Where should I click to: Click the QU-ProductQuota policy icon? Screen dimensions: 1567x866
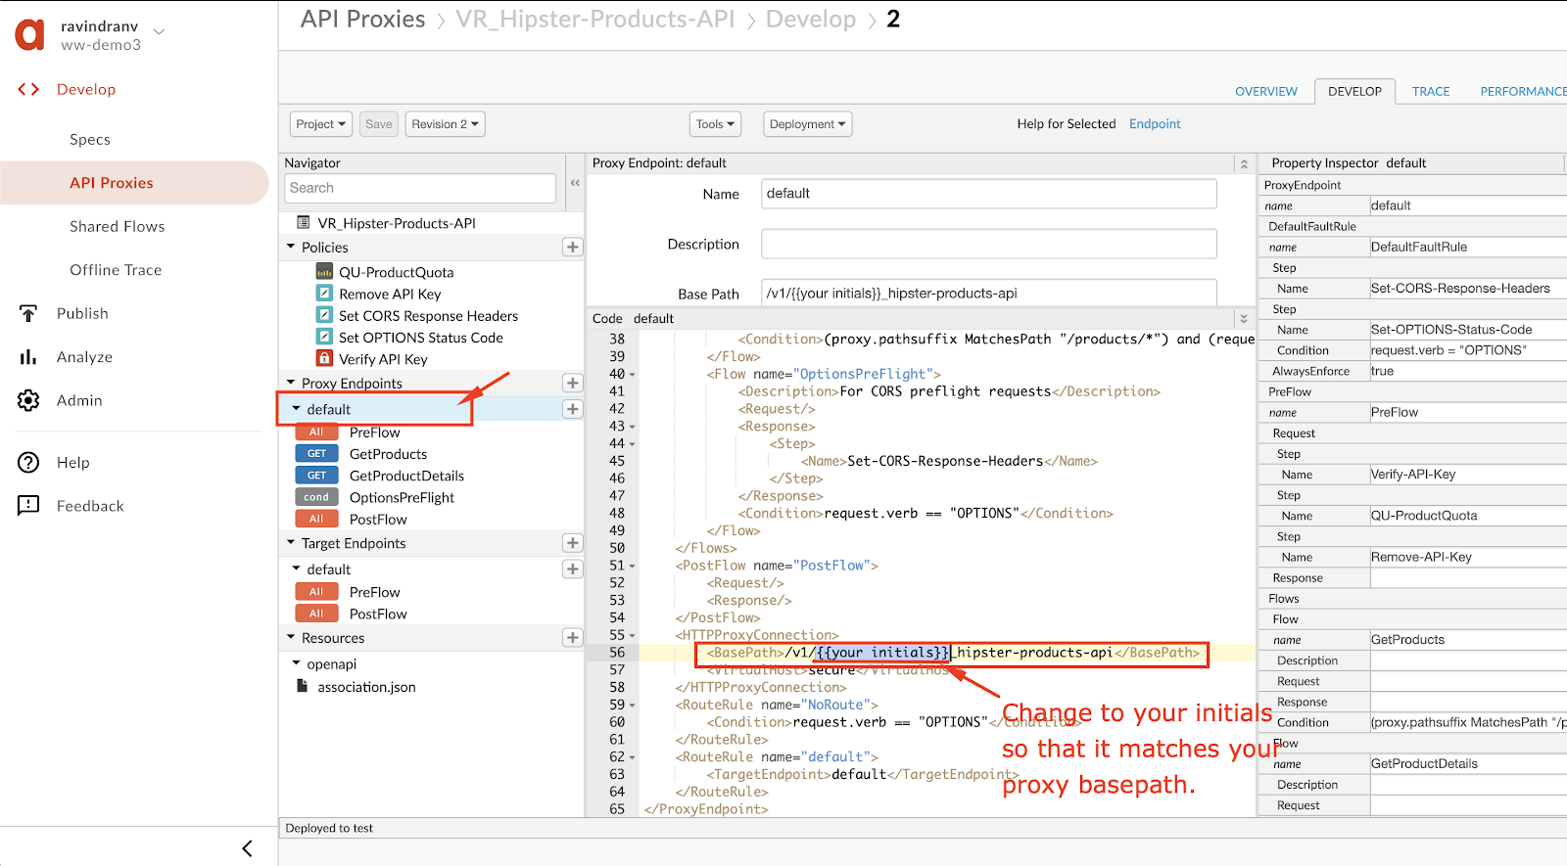(324, 272)
